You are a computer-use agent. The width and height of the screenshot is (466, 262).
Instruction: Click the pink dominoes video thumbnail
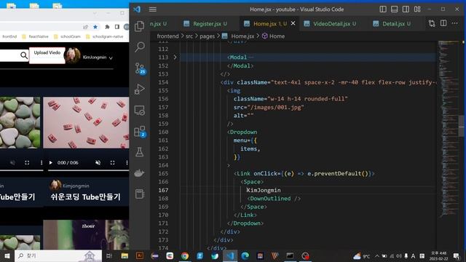[x=86, y=122]
